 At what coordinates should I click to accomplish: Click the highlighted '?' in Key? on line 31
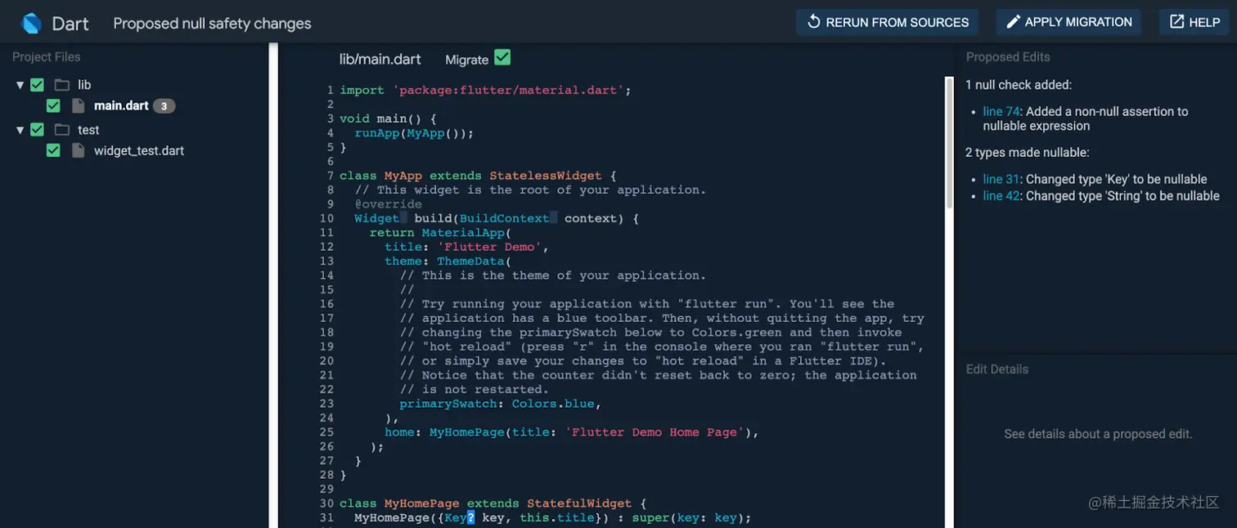coord(471,517)
